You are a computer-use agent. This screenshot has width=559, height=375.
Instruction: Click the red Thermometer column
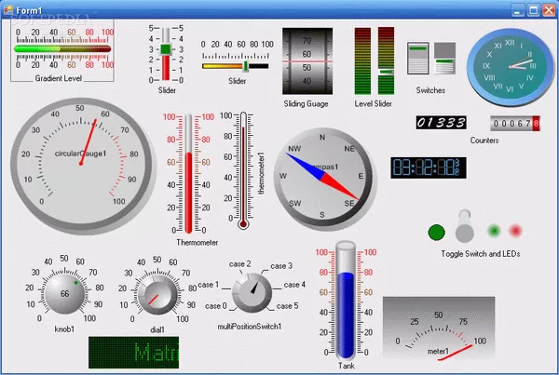click(x=188, y=193)
